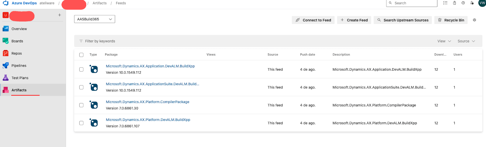The width and height of the screenshot is (486, 147).
Task: Select Boards in the sidebar
Action: click(33, 41)
